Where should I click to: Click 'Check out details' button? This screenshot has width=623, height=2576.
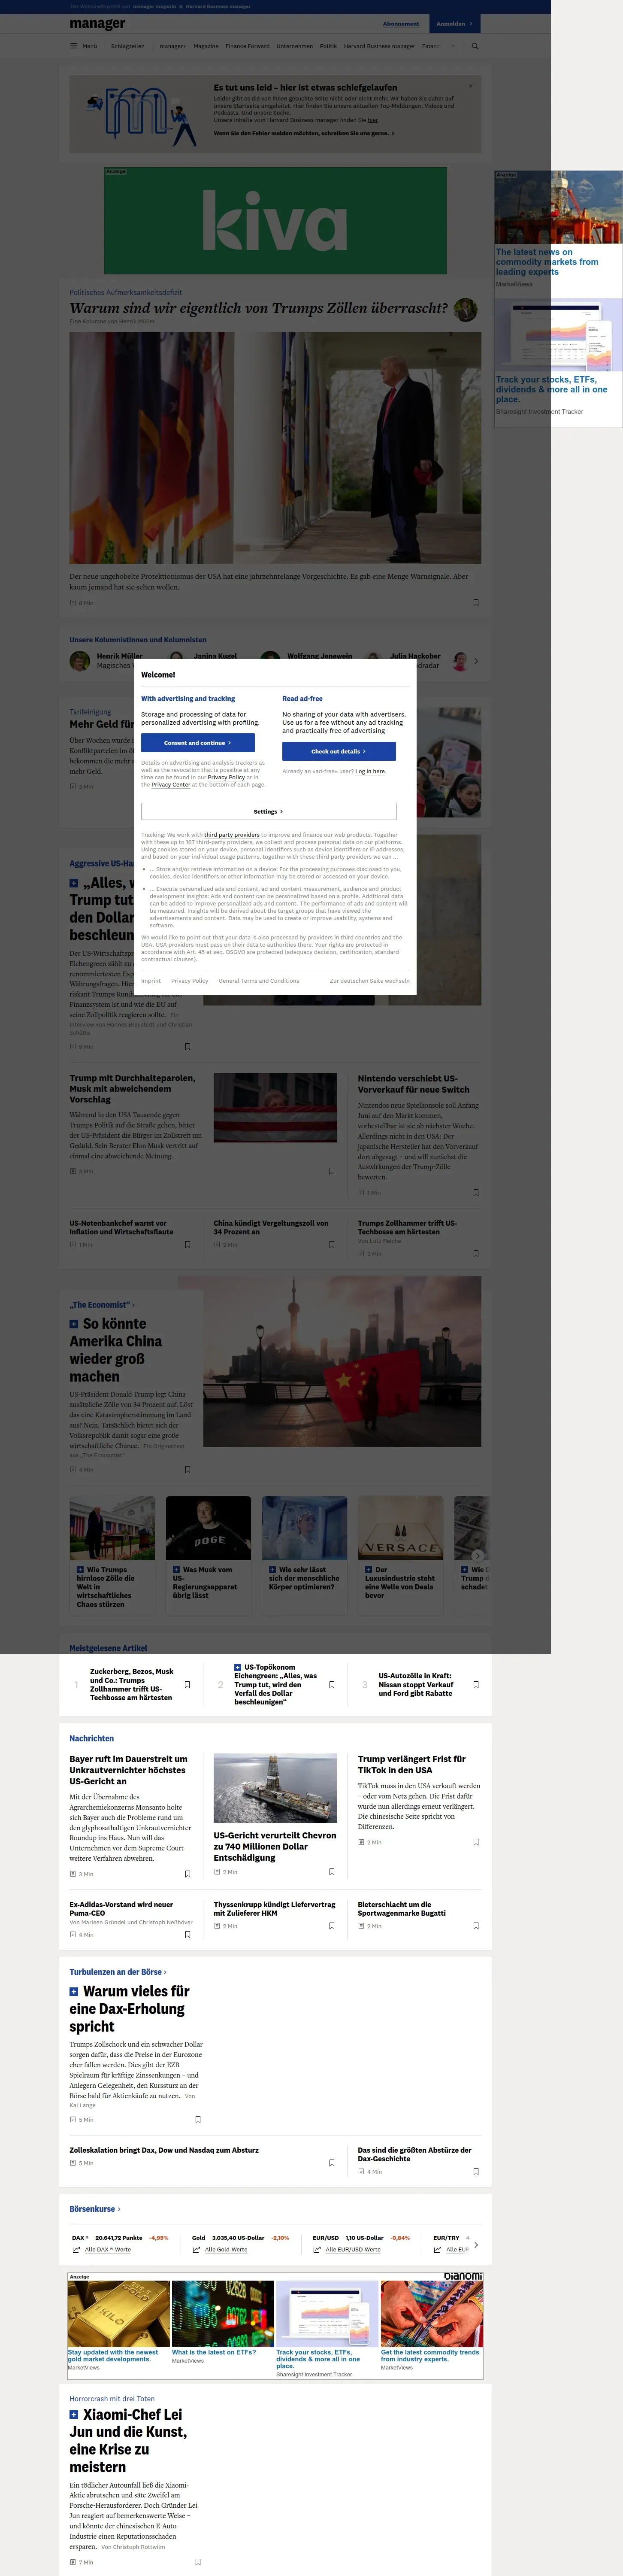[339, 751]
